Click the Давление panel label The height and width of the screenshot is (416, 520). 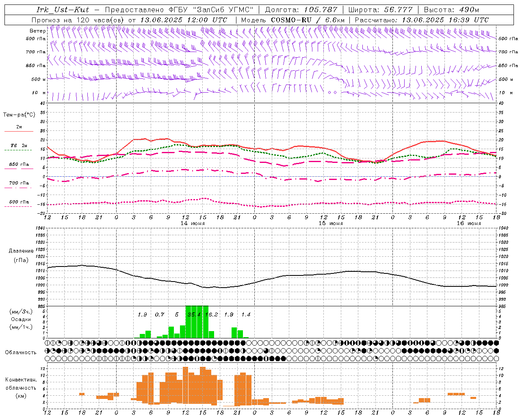pos(21,251)
